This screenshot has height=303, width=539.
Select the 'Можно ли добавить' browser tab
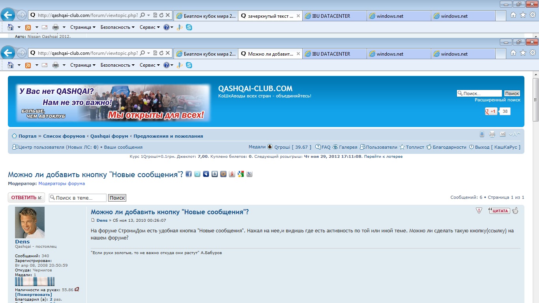(x=270, y=54)
